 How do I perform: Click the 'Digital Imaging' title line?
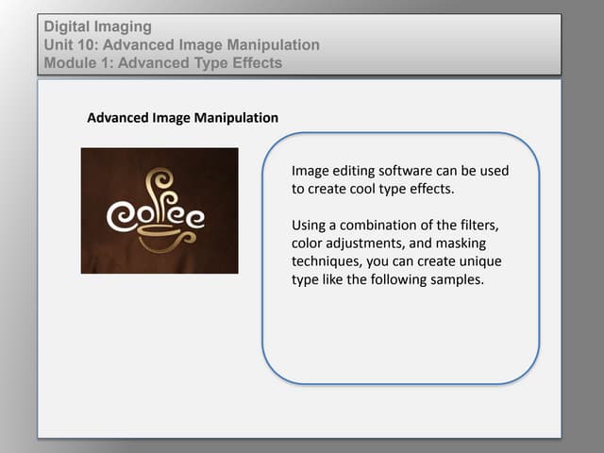[97, 27]
